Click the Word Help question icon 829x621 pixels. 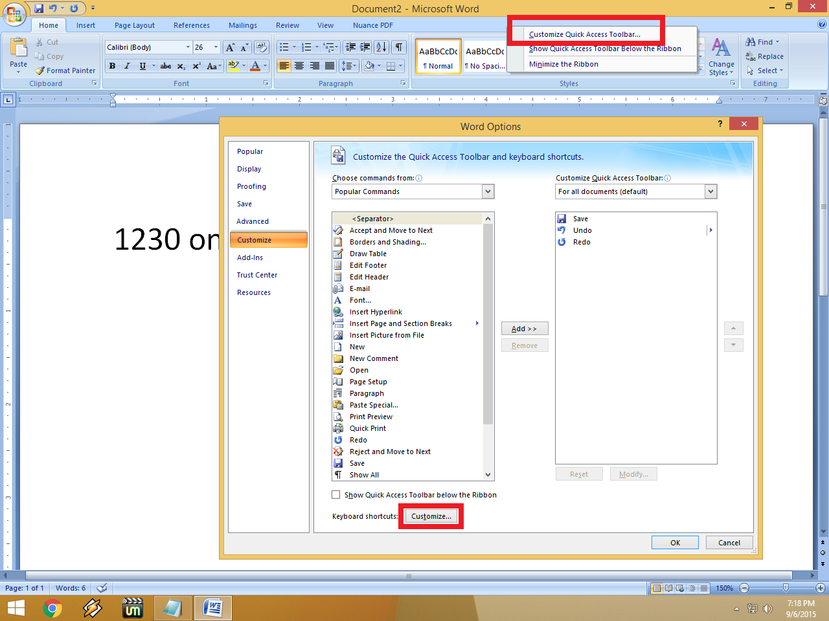click(822, 25)
